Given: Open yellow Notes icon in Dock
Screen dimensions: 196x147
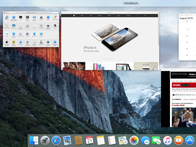Looking at the screenshot, I should [101, 140].
